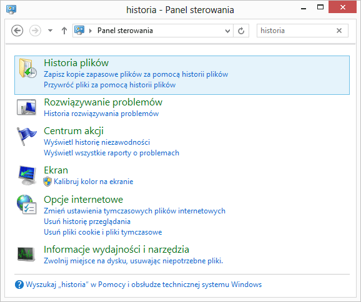This screenshot has height=302, width=361.
Task: Click the blue help question mark icon
Action: pyautogui.click(x=19, y=285)
